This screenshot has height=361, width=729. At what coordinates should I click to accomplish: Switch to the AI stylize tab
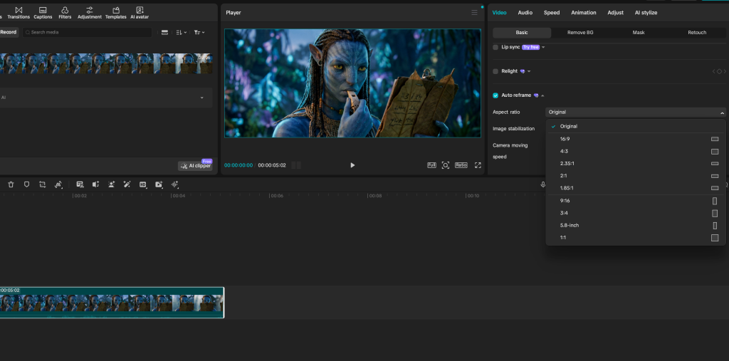tap(646, 13)
